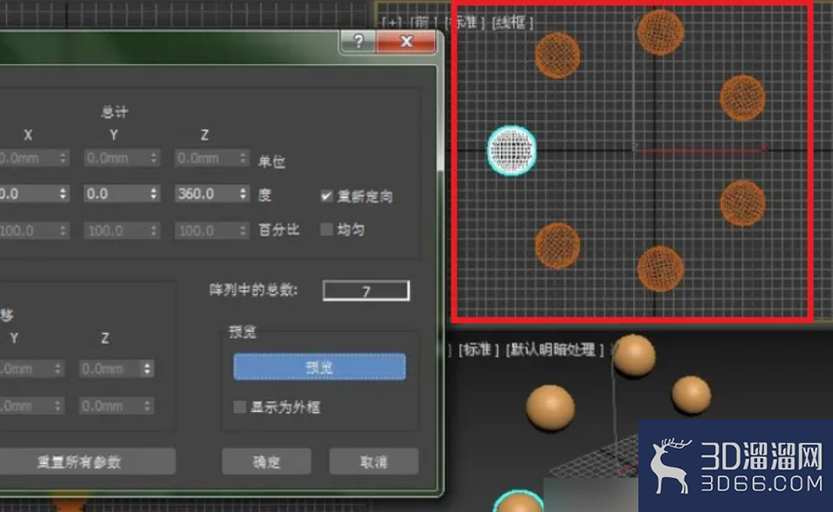Toggle the 显示为外框 display as box checkbox
The height and width of the screenshot is (512, 833).
pos(239,407)
